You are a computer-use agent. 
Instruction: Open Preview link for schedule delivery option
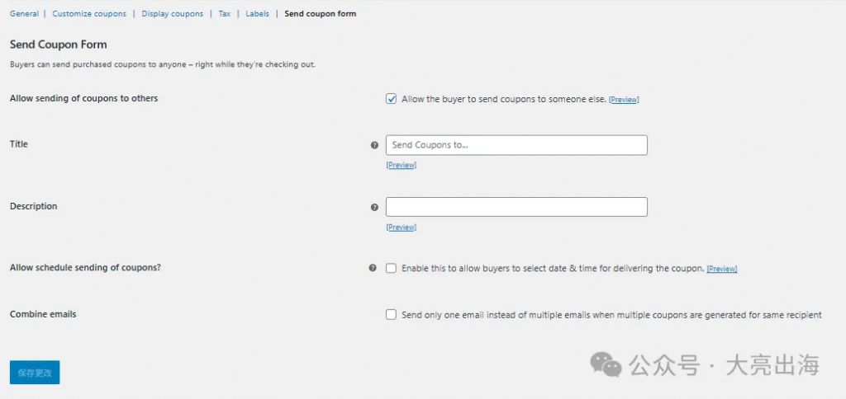click(722, 269)
